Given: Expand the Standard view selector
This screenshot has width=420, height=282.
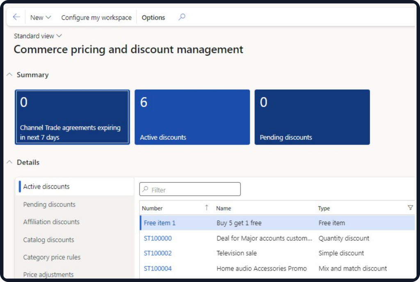Looking at the screenshot, I should point(38,36).
